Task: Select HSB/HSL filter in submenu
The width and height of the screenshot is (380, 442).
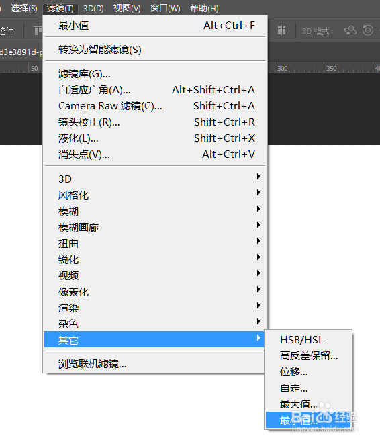Action: click(308, 340)
